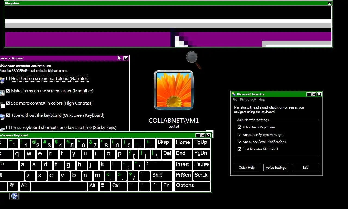Open the Preferences menu in Narrator

[248, 100]
